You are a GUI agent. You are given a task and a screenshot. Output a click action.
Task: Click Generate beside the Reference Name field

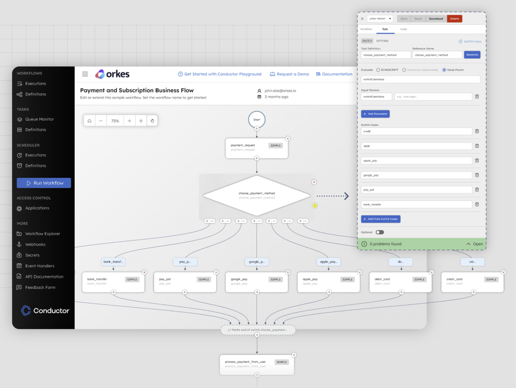point(472,55)
